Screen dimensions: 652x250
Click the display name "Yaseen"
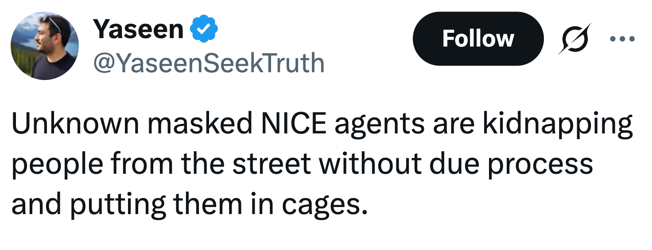pyautogui.click(x=138, y=30)
